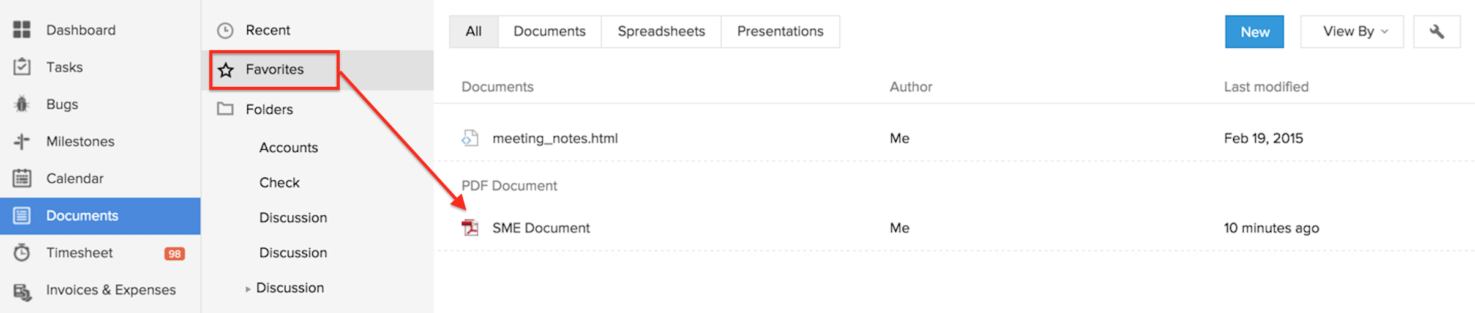Click the Bugs beetle icon

point(22,105)
